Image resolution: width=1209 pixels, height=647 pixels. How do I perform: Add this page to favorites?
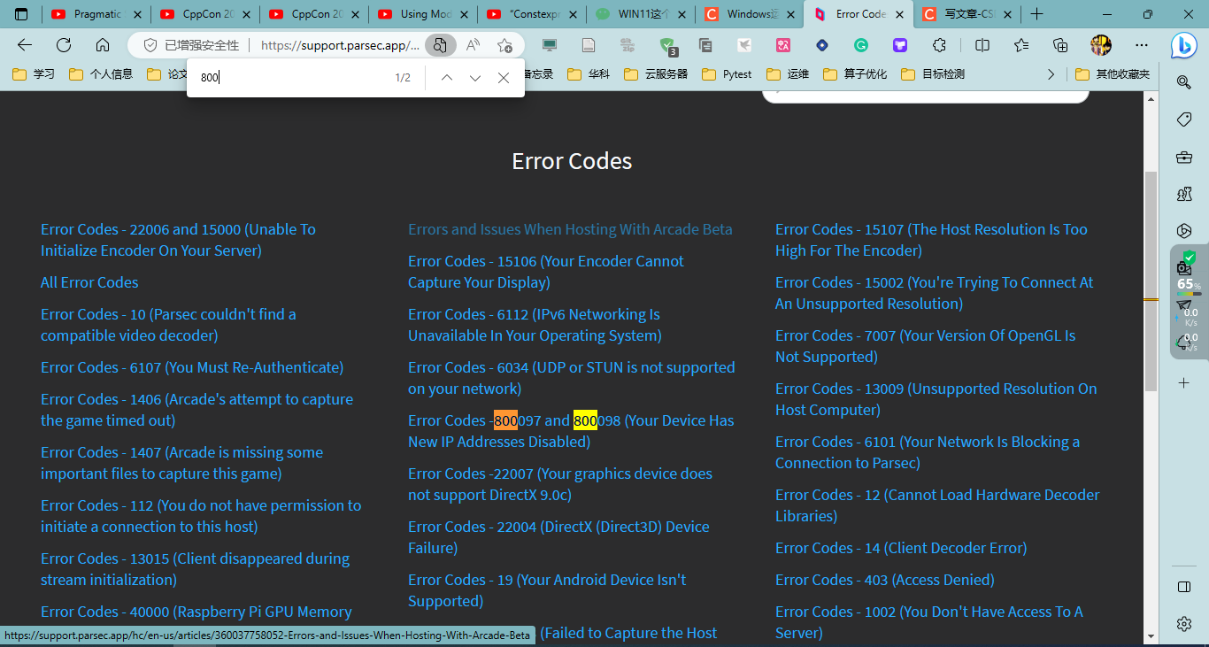point(504,45)
